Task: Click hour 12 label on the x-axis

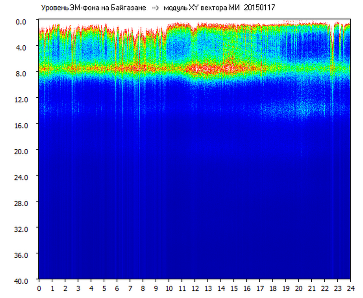Action: (195, 288)
